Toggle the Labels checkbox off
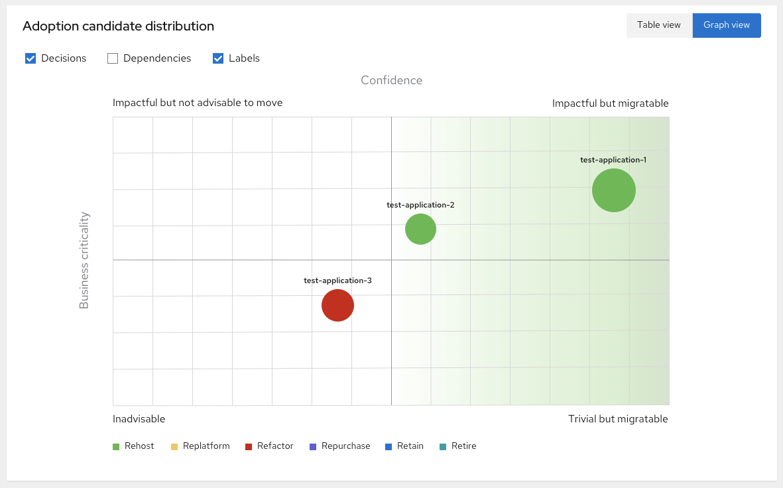The width and height of the screenshot is (783, 488). tap(218, 58)
